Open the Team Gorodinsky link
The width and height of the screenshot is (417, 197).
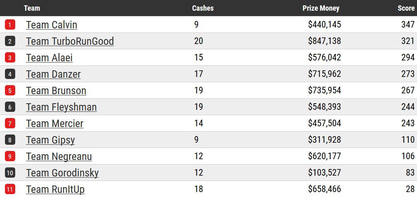pos(62,173)
